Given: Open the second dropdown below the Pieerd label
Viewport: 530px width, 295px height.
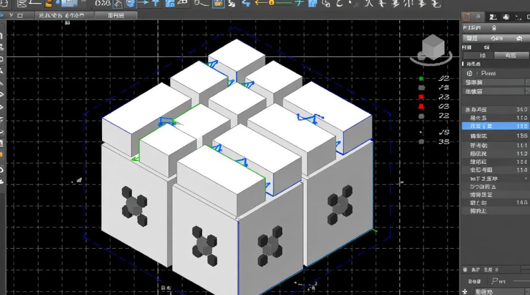Looking at the screenshot, I should click(495, 91).
